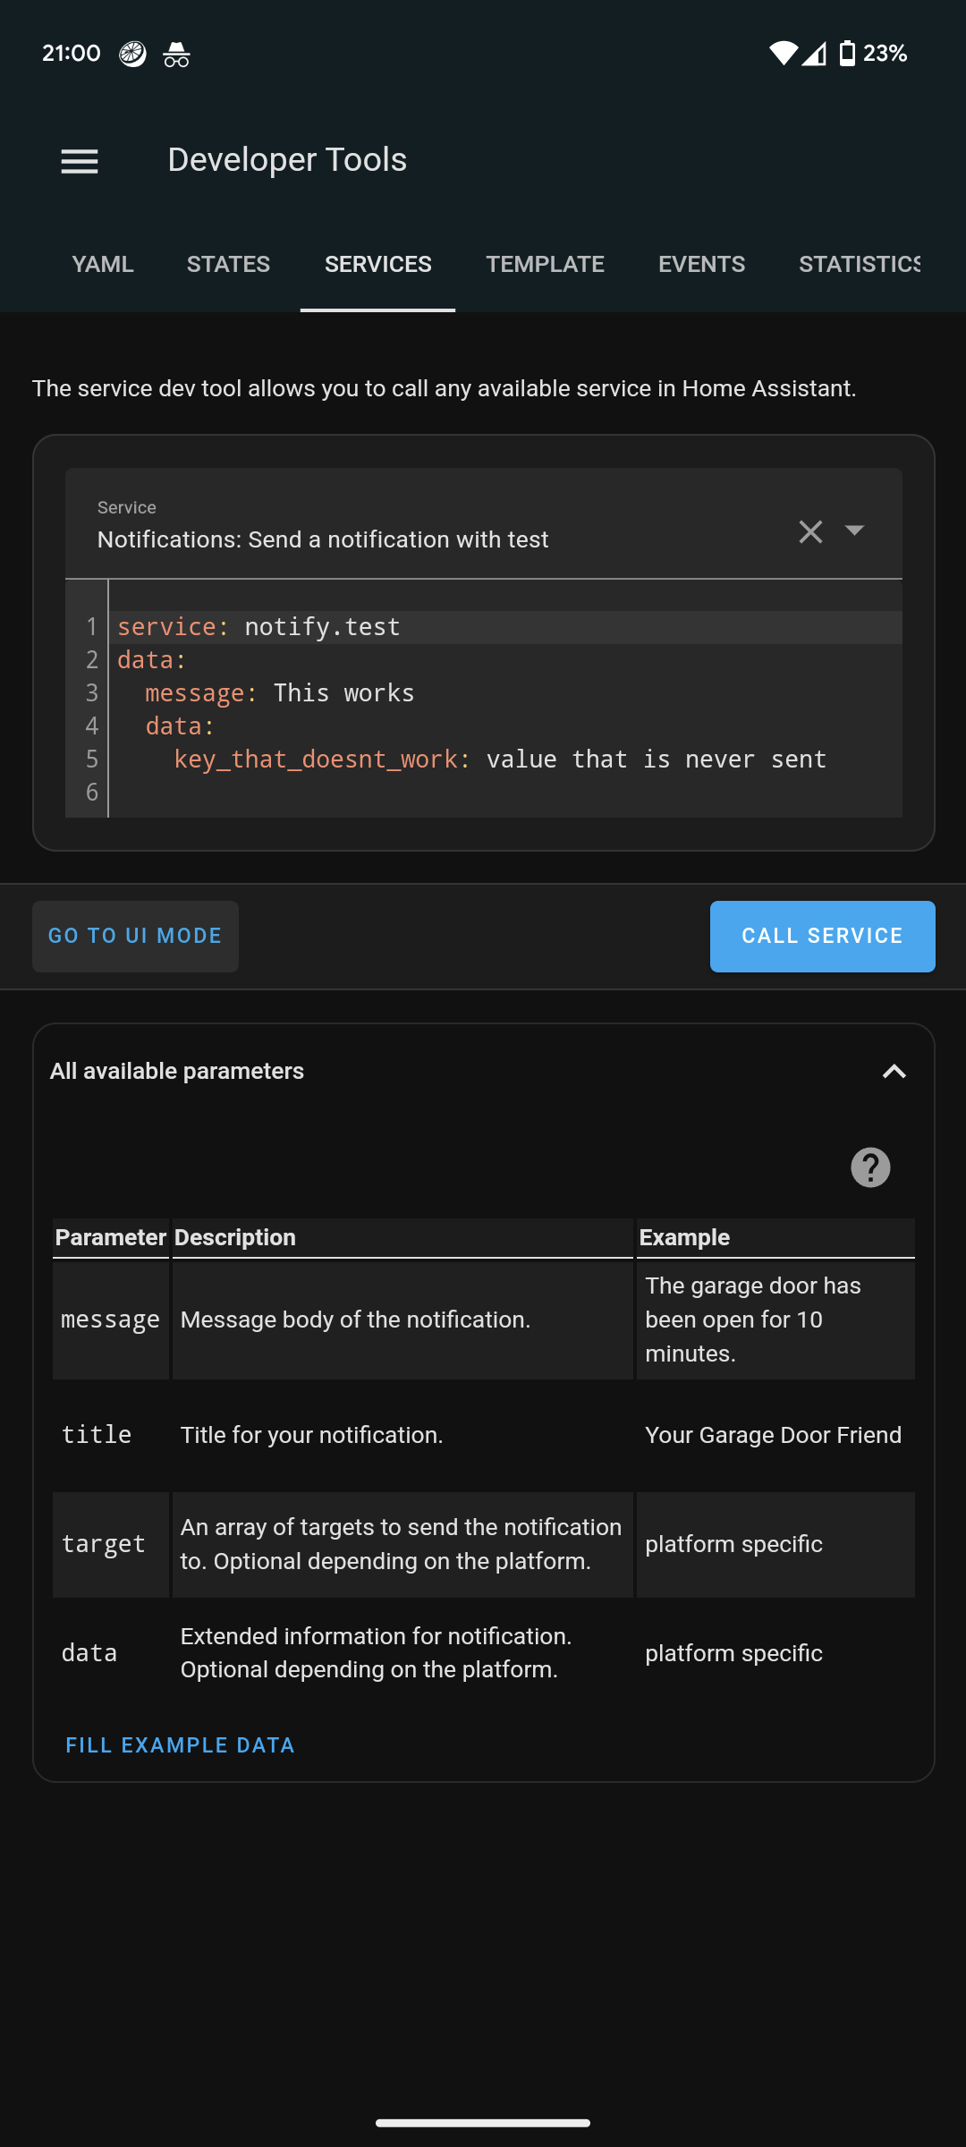
Task: Collapse the All available parameters section
Action: pyautogui.click(x=894, y=1072)
